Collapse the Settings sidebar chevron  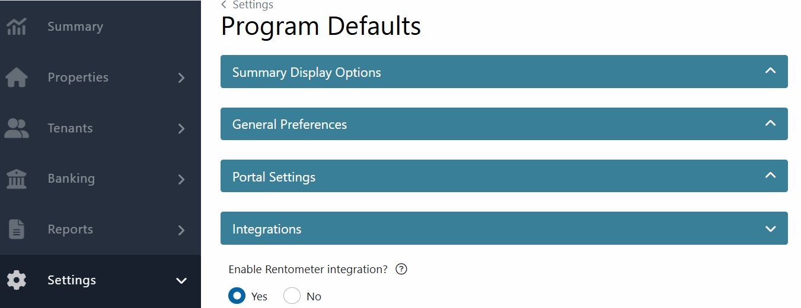pyautogui.click(x=181, y=280)
